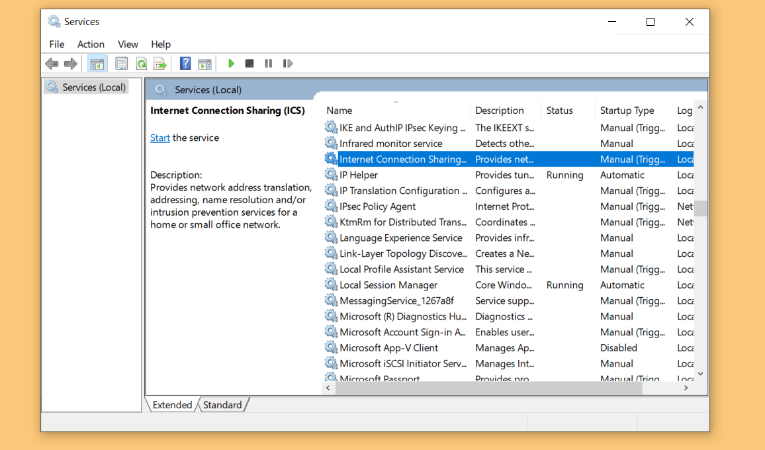The width and height of the screenshot is (765, 450).
Task: Select the Link-Layer Topology Discovery service name
Action: 404,253
